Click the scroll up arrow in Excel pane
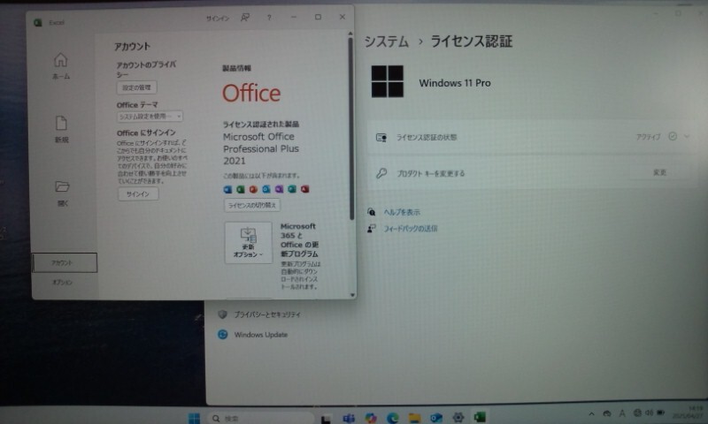Image resolution: width=708 pixels, height=424 pixels. tap(350, 34)
